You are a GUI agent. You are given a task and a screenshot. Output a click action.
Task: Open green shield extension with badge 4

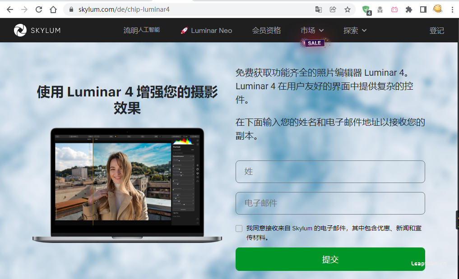click(x=366, y=10)
